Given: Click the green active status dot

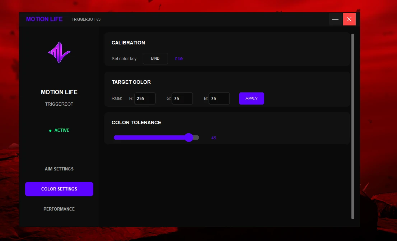Looking at the screenshot, I should tap(50, 131).
